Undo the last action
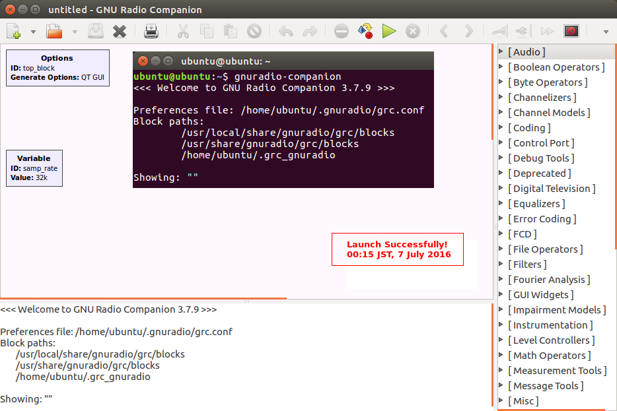Image resolution: width=617 pixels, height=411 pixels. click(285, 31)
